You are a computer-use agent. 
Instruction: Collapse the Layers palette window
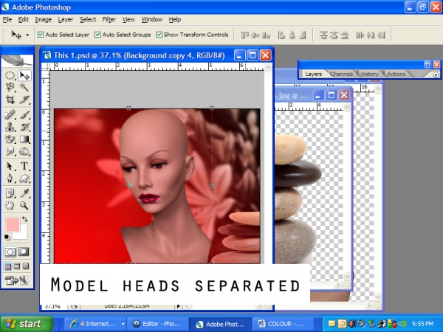(427, 64)
